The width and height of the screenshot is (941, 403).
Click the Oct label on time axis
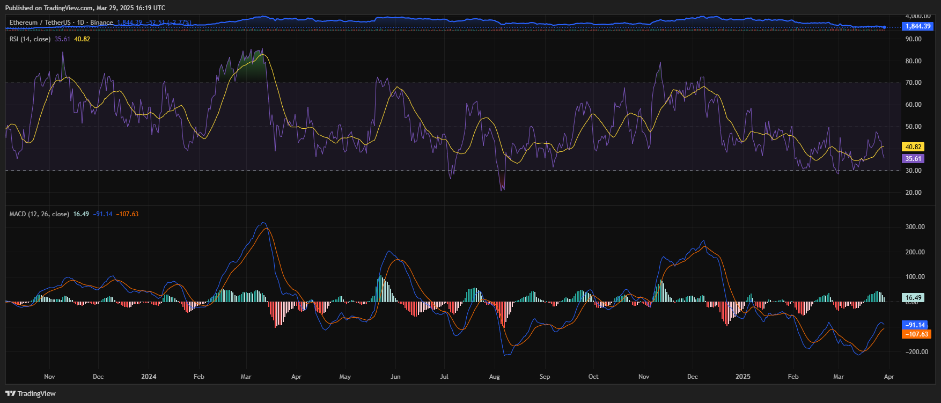click(593, 377)
